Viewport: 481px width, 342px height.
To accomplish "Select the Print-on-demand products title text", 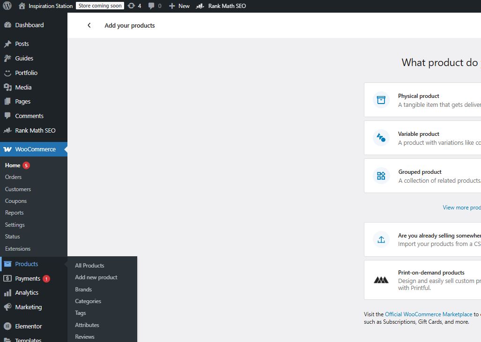I will click(431, 273).
